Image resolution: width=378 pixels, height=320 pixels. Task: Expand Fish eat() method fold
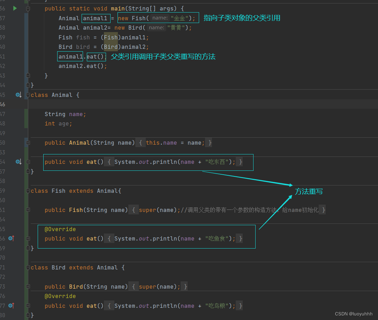pyautogui.click(x=28, y=238)
